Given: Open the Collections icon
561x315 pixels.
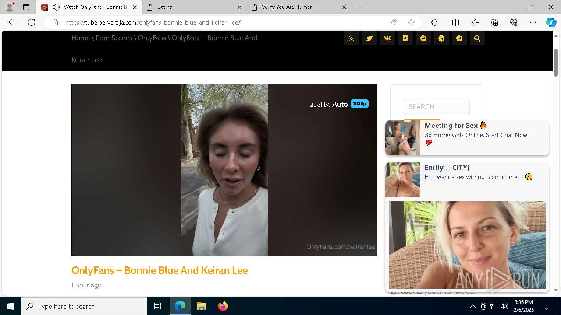Looking at the screenshot, I should coord(494,22).
